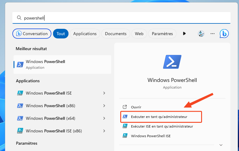Click the play arrow to show more filters
This screenshot has width=239, height=151.
pyautogui.click(x=184, y=34)
